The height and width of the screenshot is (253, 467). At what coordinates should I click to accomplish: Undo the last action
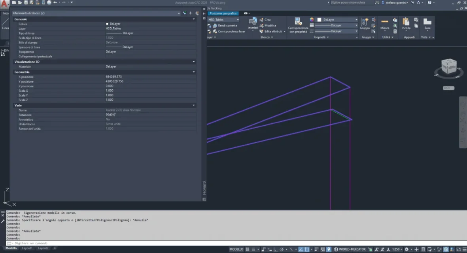click(x=55, y=2)
